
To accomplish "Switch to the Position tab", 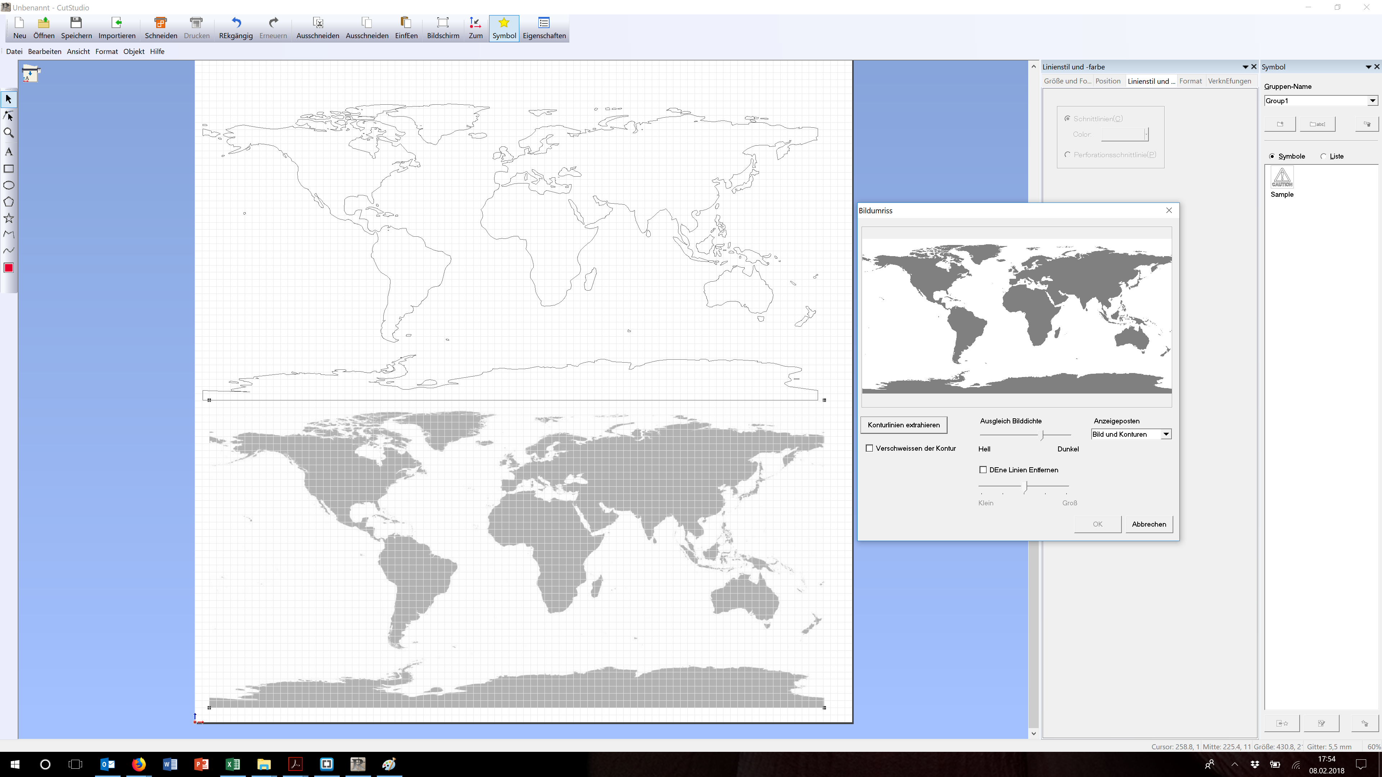I will click(1107, 81).
